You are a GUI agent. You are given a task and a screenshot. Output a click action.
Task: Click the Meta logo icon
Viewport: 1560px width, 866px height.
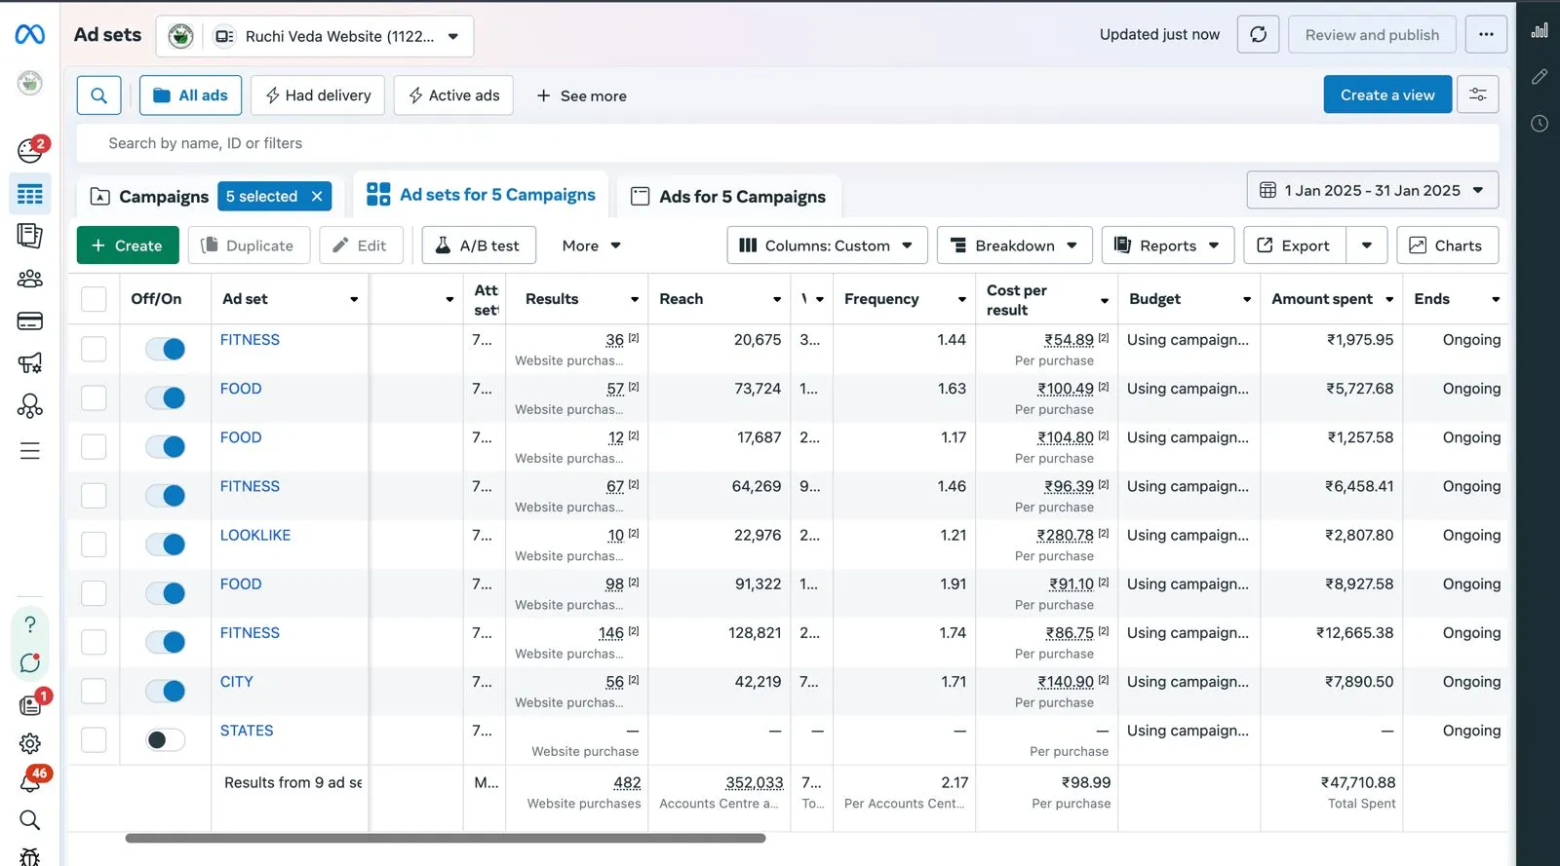tap(30, 35)
